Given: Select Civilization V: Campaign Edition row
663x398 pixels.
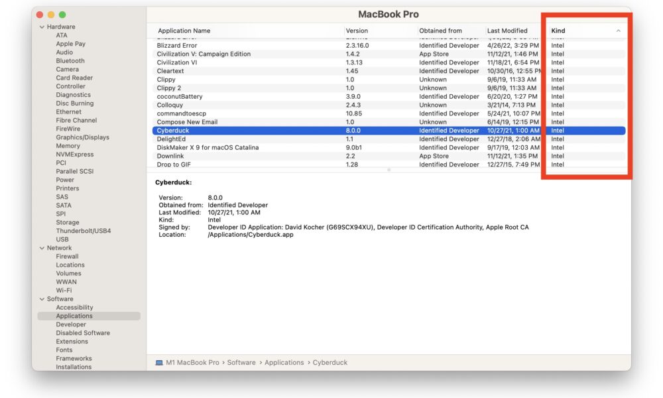Looking at the screenshot, I should pos(389,54).
